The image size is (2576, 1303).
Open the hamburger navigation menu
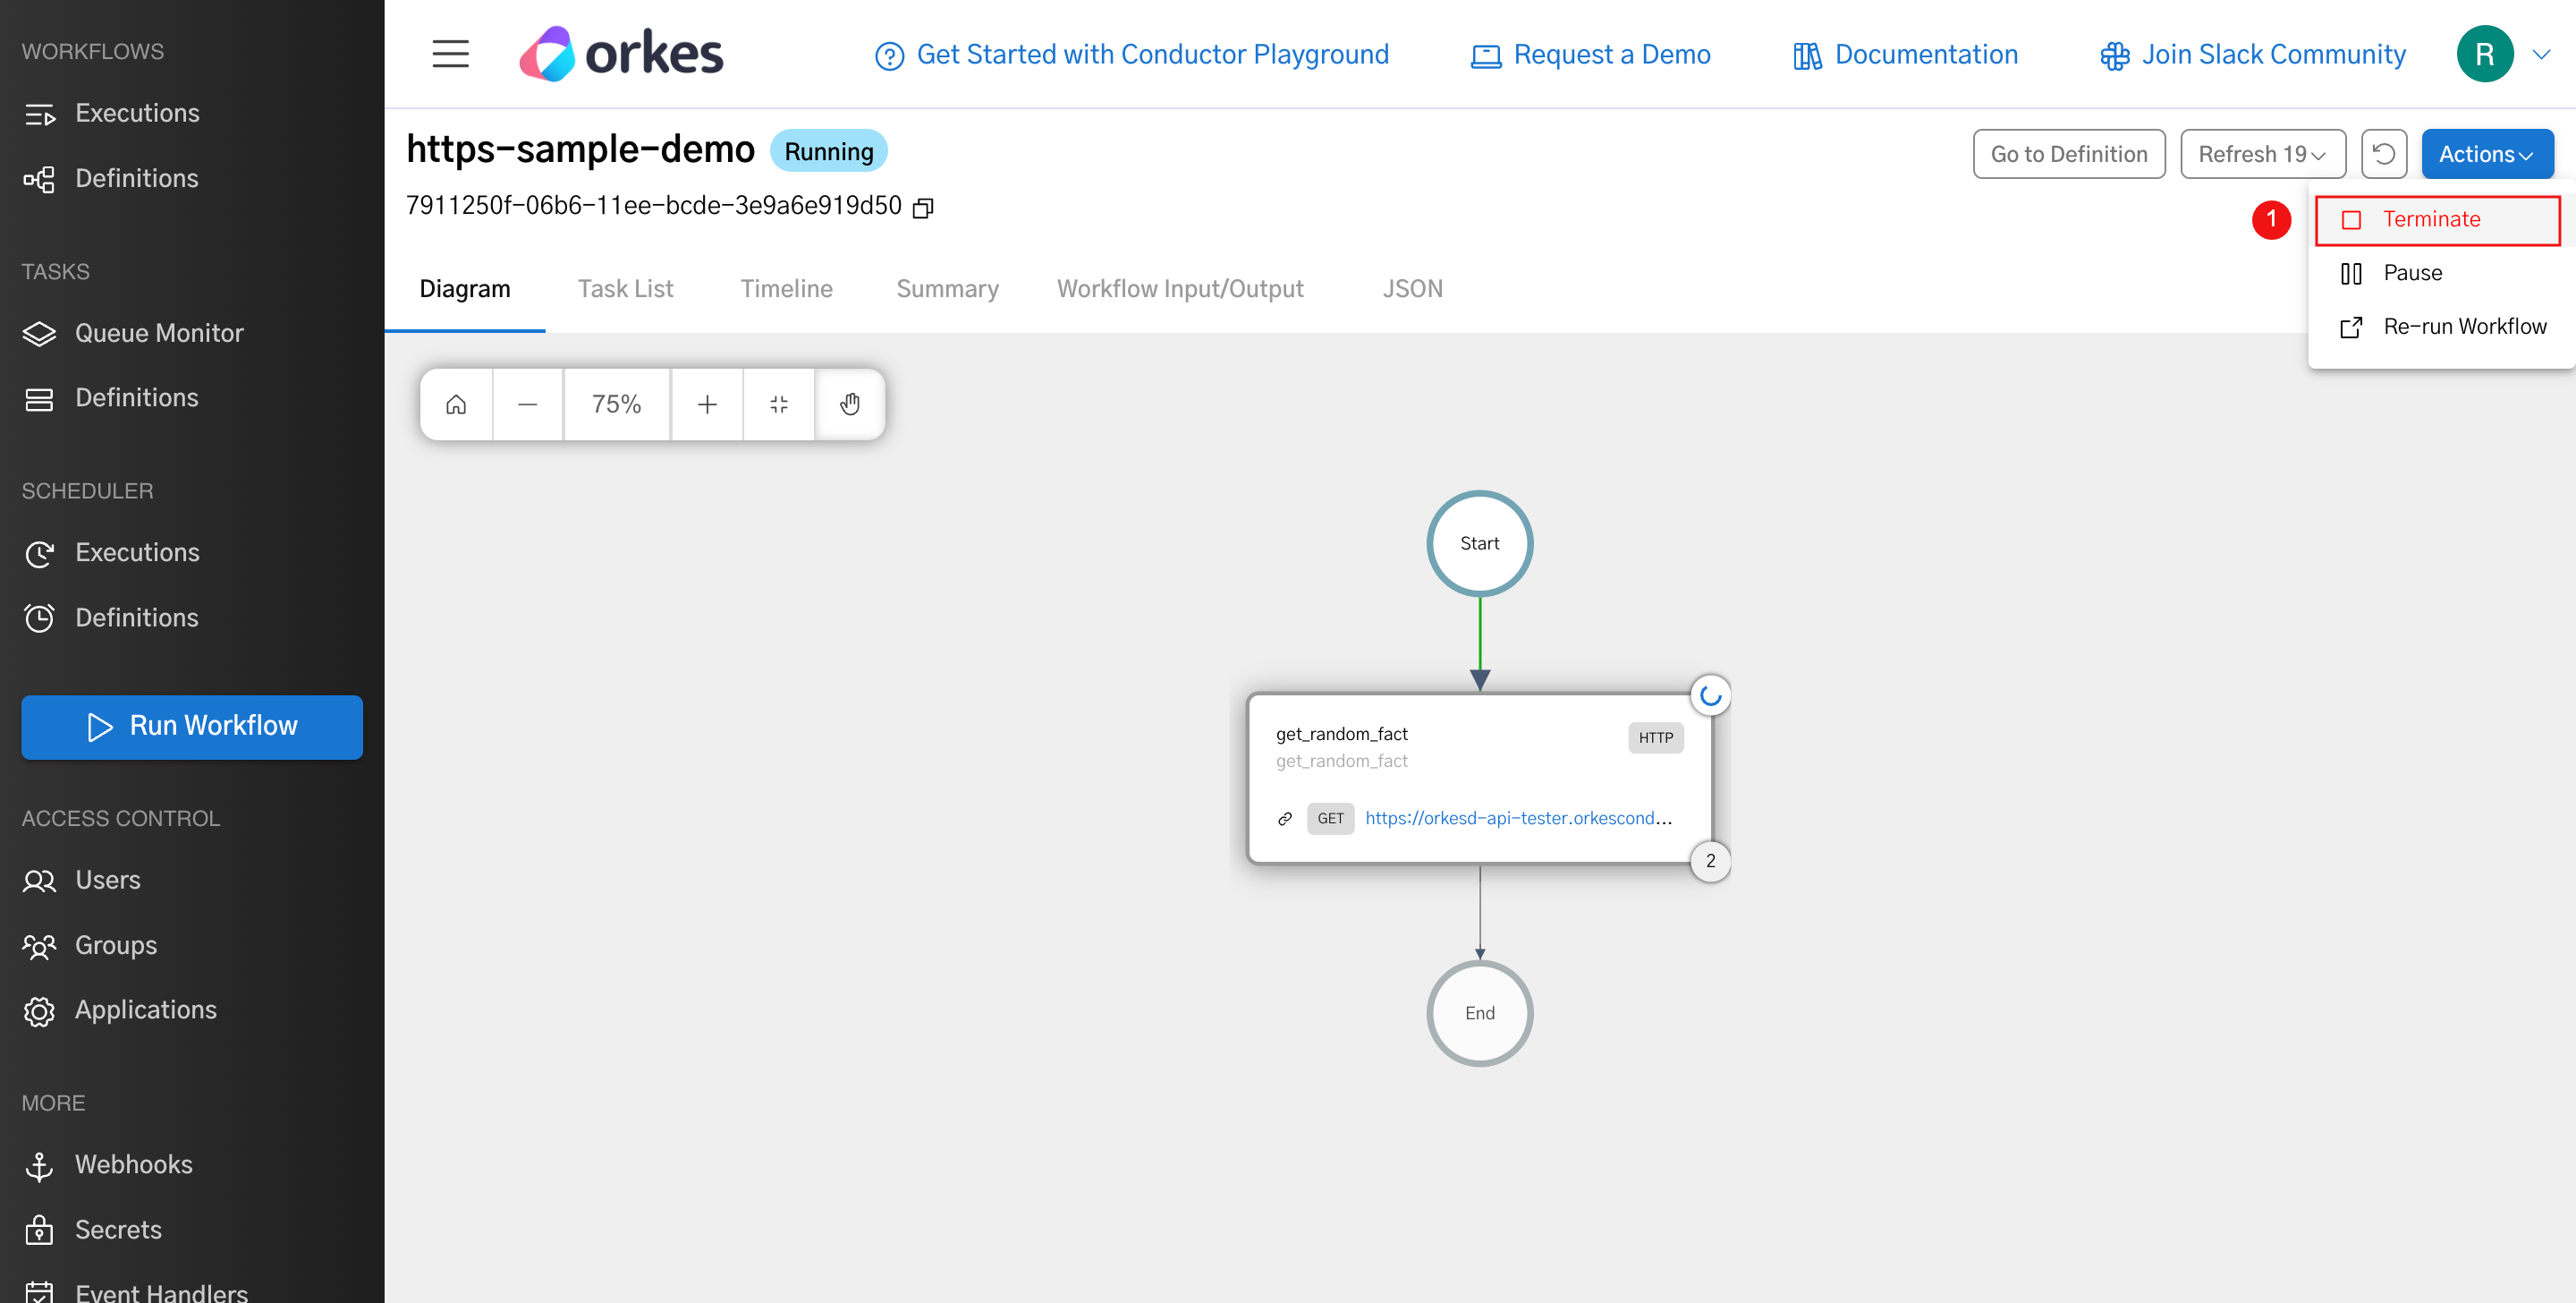click(450, 53)
